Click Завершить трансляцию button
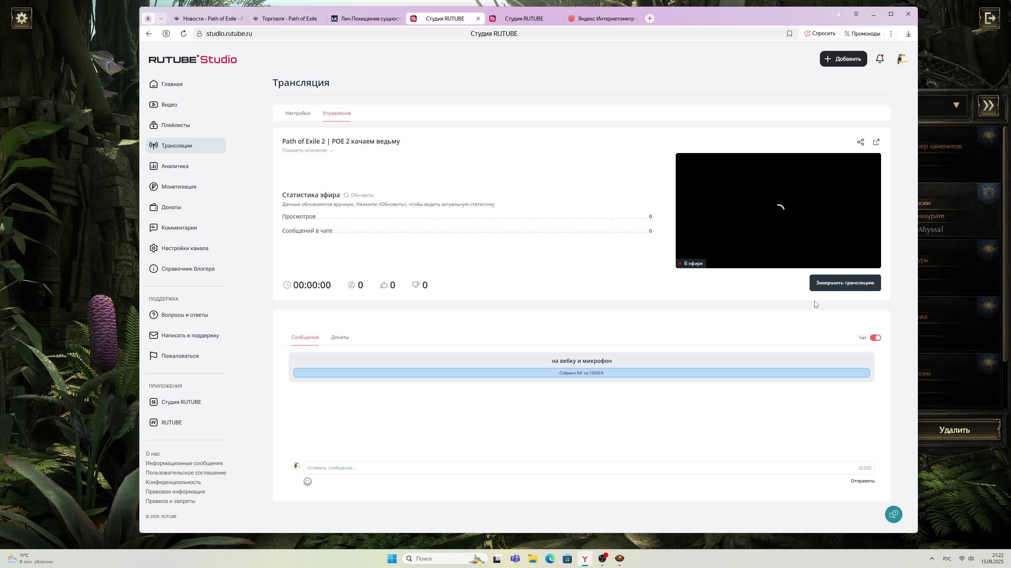The width and height of the screenshot is (1011, 568). click(845, 283)
